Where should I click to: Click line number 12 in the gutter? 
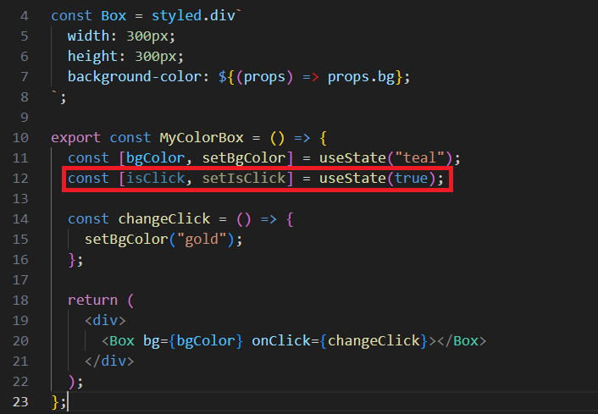click(x=20, y=179)
